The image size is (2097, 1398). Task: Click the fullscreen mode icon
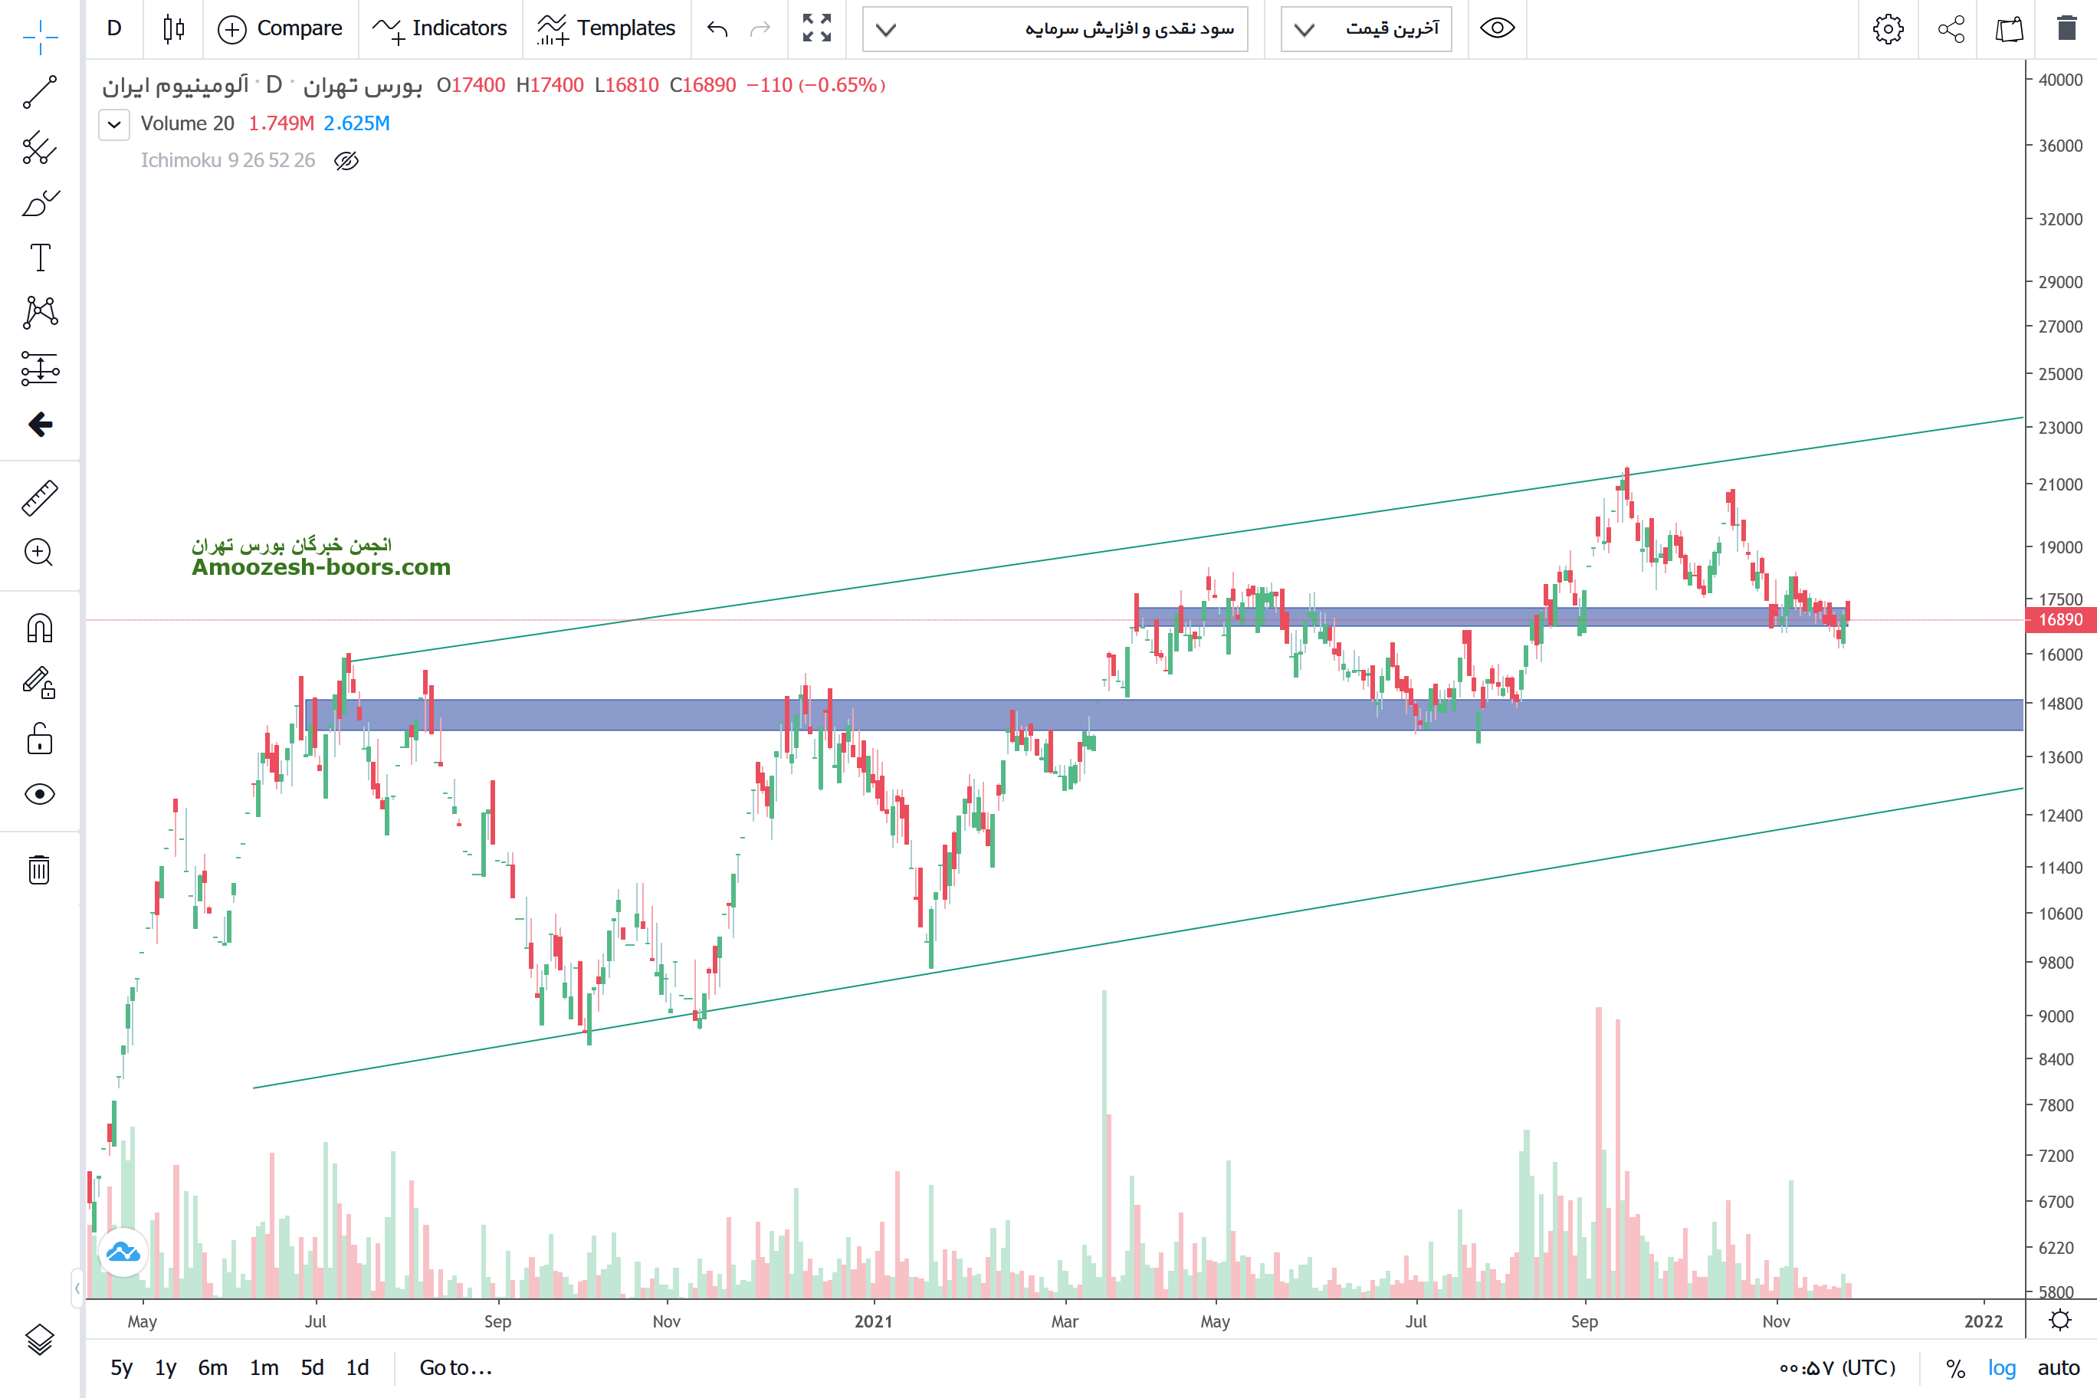pos(815,28)
